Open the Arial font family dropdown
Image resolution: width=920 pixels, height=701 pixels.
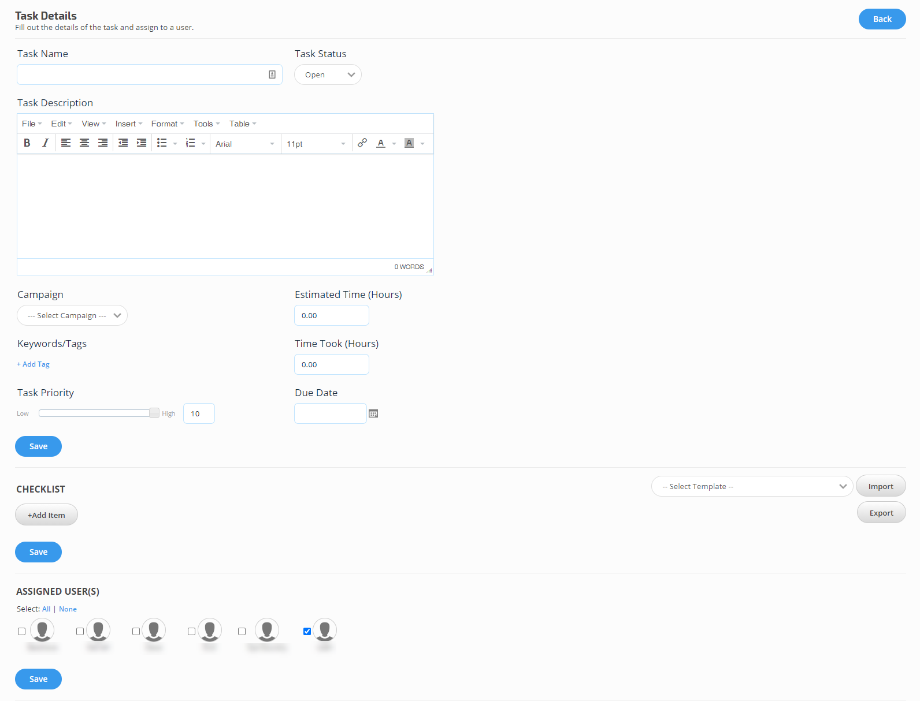[x=245, y=144]
